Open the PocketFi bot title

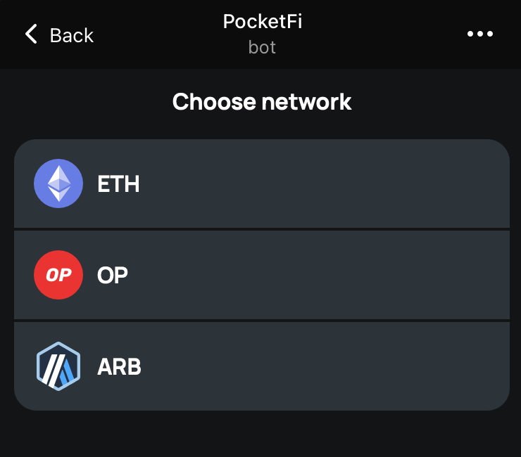coord(262,22)
